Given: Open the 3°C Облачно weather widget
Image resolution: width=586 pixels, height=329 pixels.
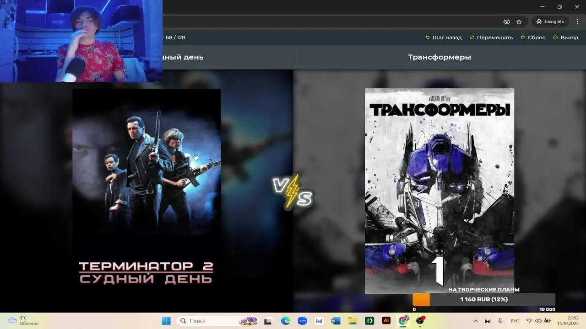Looking at the screenshot, I should coord(23,321).
